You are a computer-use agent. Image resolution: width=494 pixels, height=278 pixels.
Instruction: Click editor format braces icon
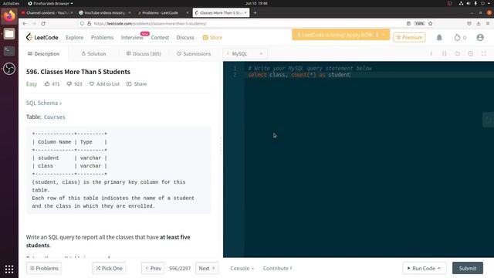[x=445, y=53]
